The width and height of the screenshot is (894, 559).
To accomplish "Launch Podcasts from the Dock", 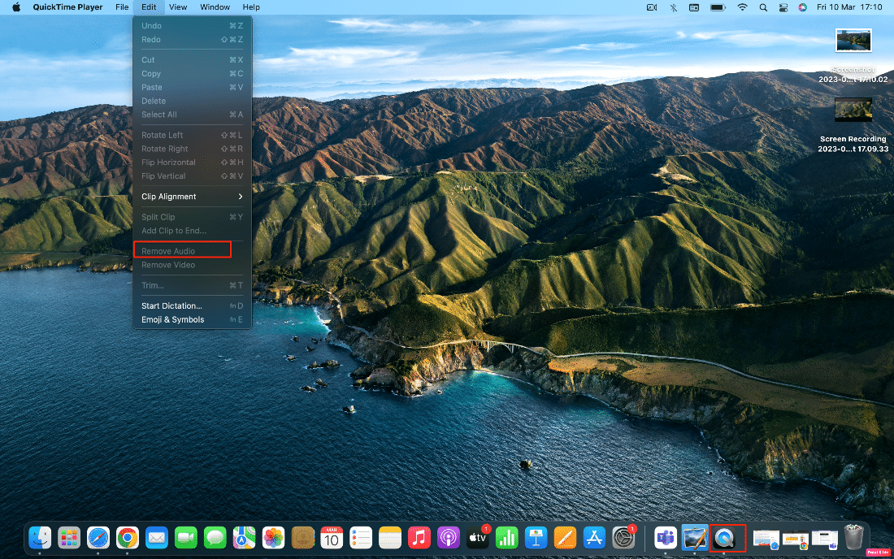I will [x=449, y=537].
